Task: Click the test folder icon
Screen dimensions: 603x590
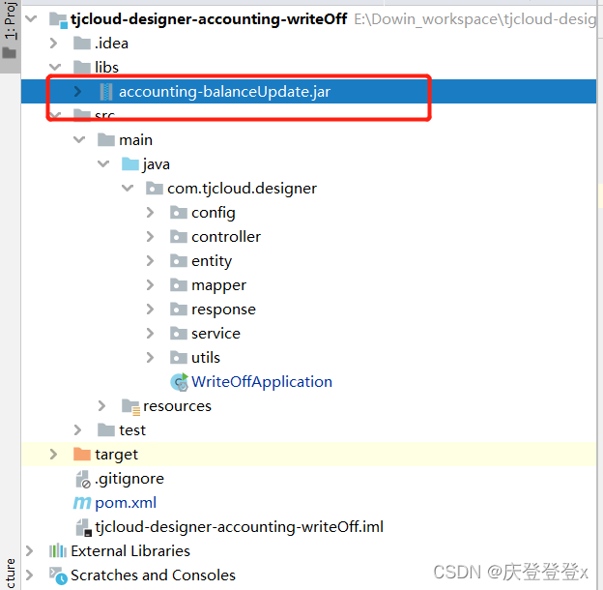Action: pyautogui.click(x=106, y=429)
